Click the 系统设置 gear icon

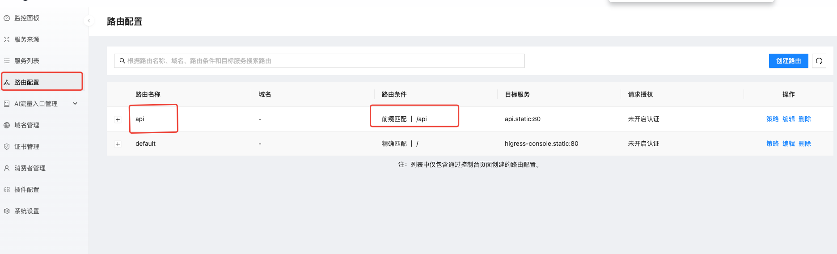7,211
